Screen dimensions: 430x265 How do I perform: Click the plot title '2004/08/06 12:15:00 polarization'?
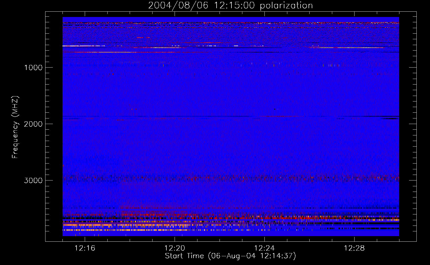(x=230, y=5)
